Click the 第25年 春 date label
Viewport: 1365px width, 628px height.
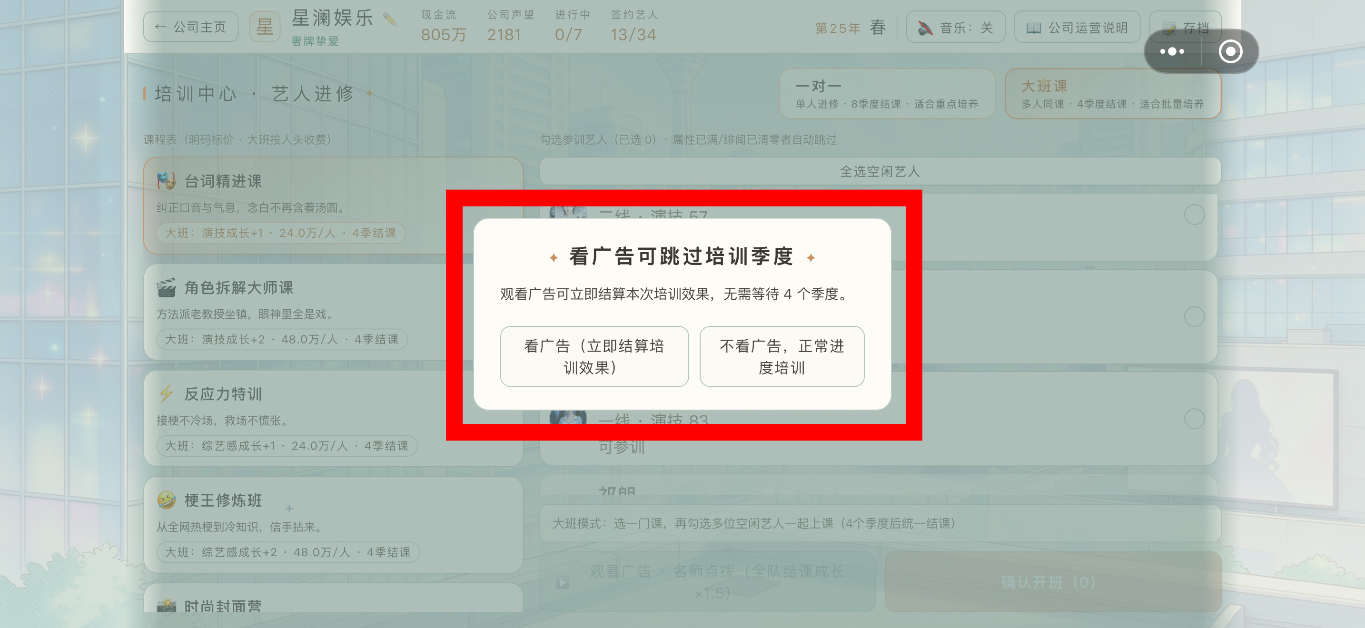click(x=851, y=28)
